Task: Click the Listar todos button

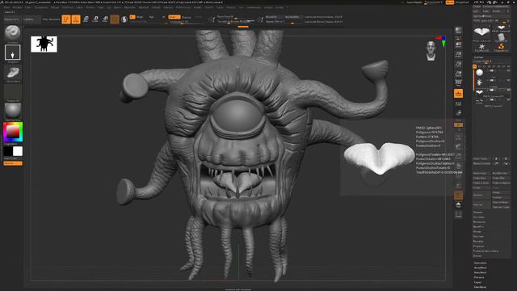Action: [x=481, y=158]
